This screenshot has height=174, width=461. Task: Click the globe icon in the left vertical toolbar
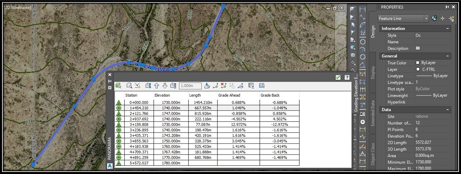[x=353, y=55]
